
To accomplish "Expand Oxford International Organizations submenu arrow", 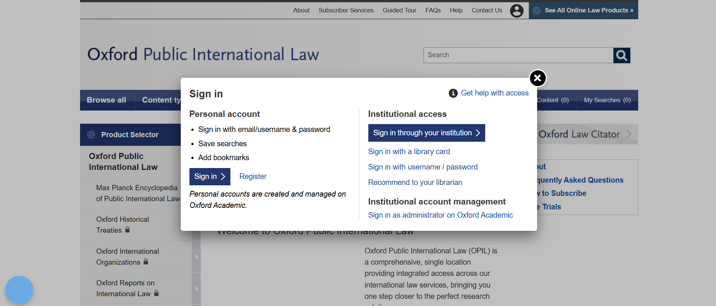I will point(196,257).
